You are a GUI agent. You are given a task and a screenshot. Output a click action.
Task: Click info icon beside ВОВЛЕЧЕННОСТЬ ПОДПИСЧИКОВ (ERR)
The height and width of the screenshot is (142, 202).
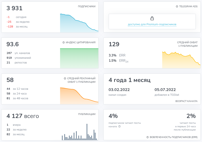pos(148,137)
